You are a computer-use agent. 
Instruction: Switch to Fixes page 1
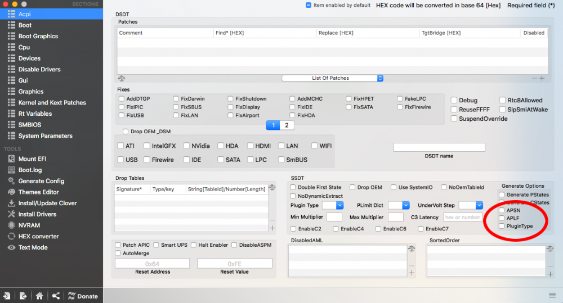point(273,125)
